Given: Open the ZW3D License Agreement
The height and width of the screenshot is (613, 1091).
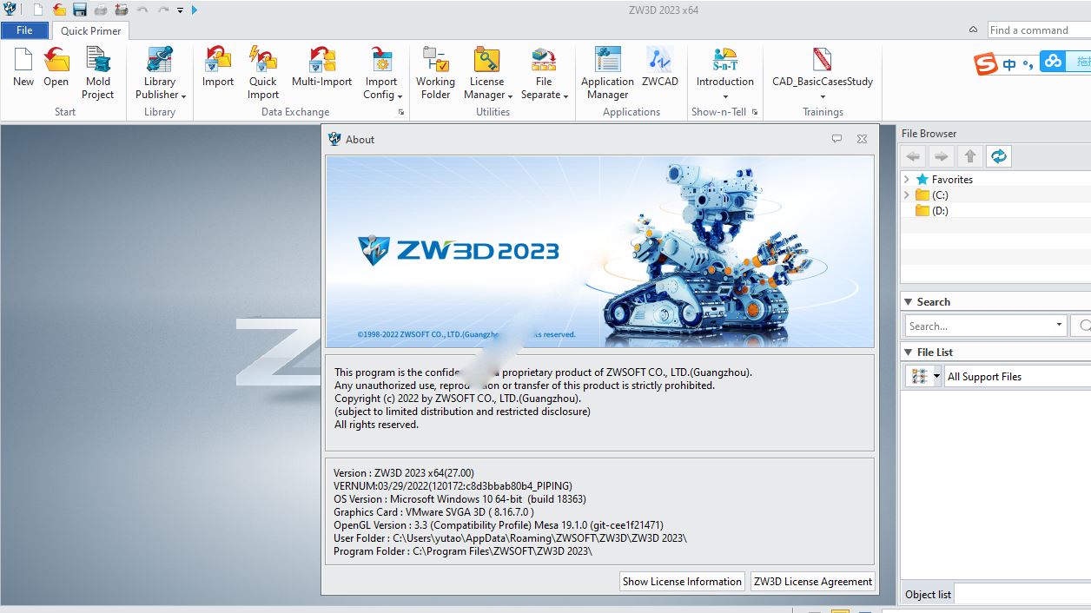Looking at the screenshot, I should coord(813,582).
